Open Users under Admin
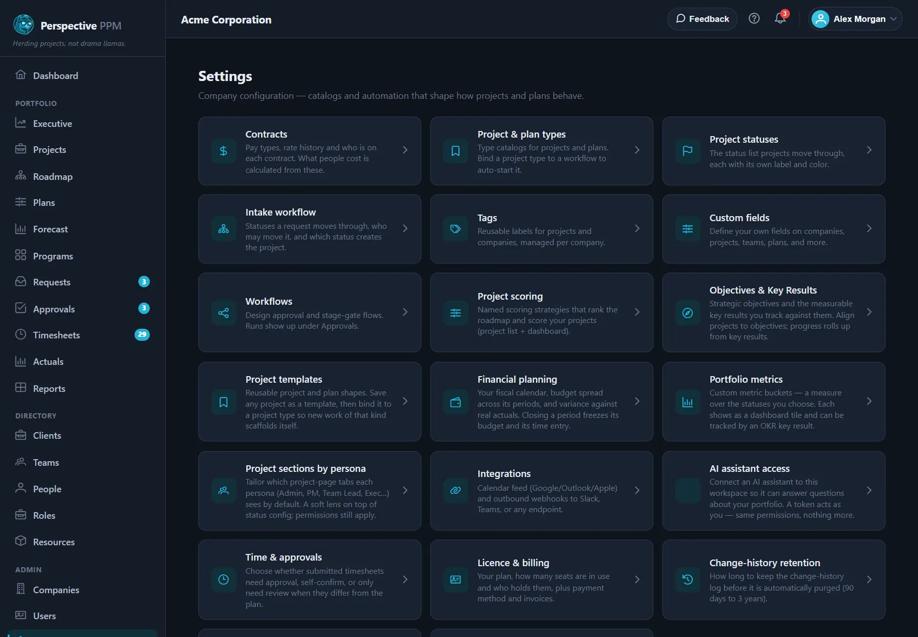 tap(83, 616)
